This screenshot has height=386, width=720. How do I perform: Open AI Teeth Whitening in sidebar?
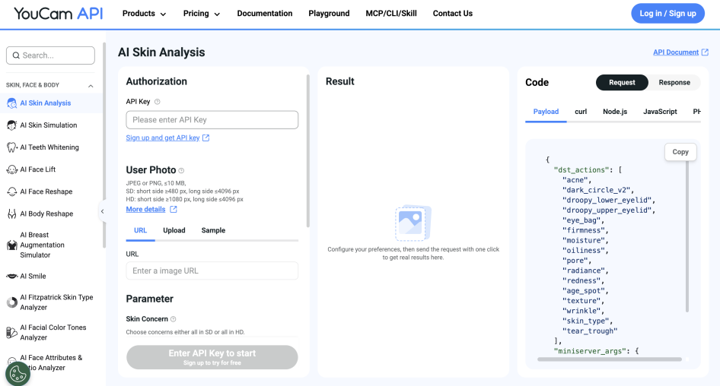click(49, 147)
